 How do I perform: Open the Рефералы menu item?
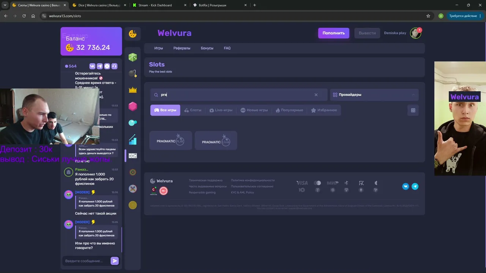pyautogui.click(x=182, y=48)
